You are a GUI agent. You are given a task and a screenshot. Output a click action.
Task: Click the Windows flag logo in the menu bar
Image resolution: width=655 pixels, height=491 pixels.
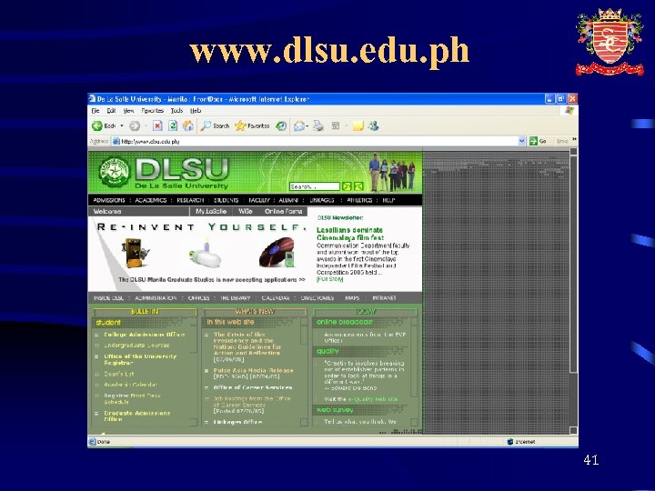pyautogui.click(x=569, y=111)
